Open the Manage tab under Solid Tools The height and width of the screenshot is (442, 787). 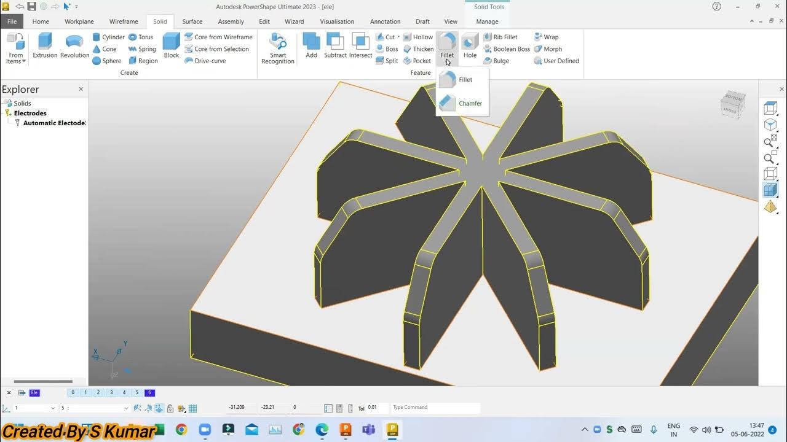(488, 21)
